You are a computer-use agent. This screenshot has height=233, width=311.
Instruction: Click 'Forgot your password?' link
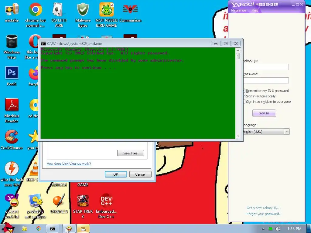[x=263, y=214]
